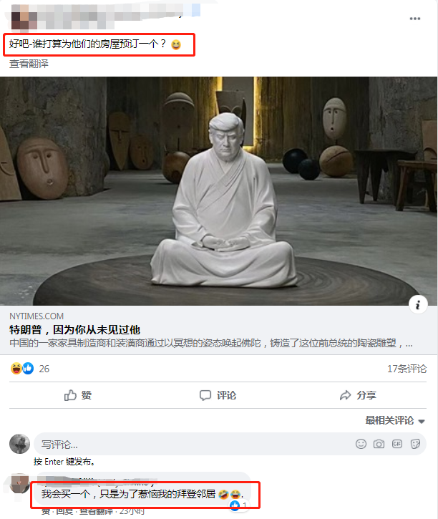Click the GIF icon in comment box

pyautogui.click(x=397, y=444)
